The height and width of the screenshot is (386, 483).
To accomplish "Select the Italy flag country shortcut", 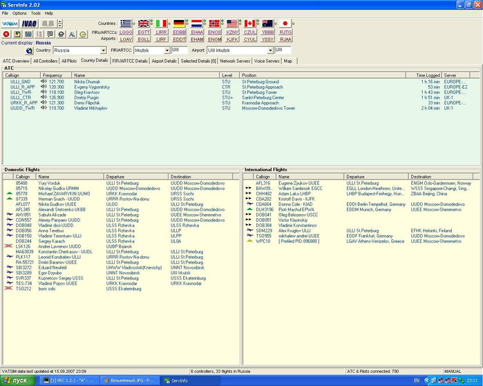I will 161,23.
